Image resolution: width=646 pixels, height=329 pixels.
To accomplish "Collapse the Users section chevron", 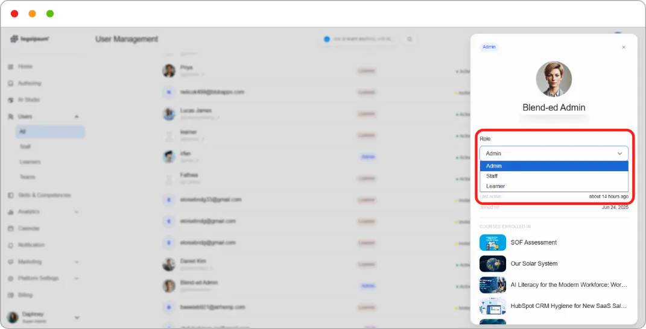I will [76, 117].
